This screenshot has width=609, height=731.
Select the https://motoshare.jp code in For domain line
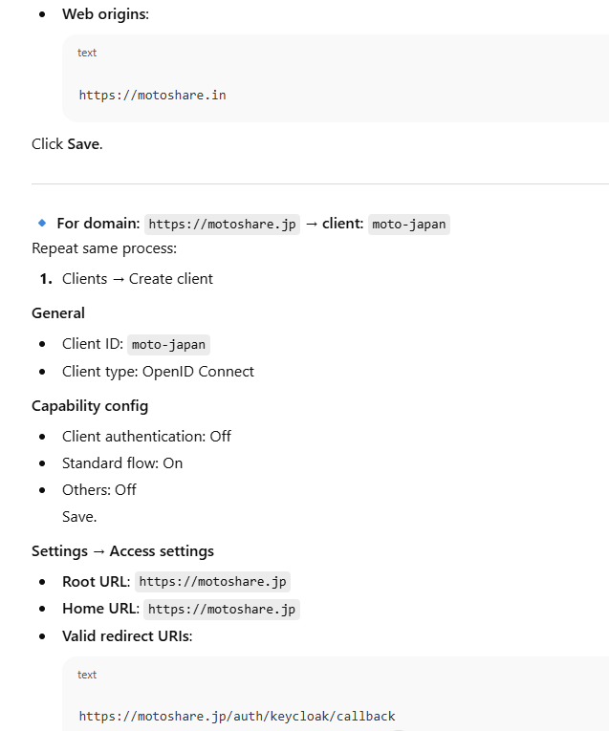click(222, 225)
